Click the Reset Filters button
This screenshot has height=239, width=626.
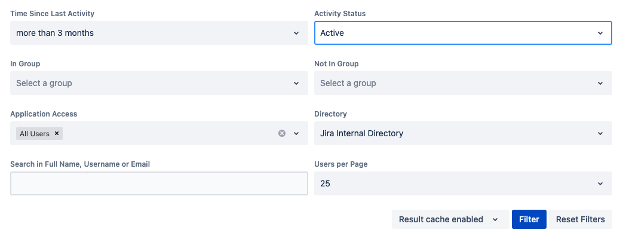pyautogui.click(x=580, y=219)
